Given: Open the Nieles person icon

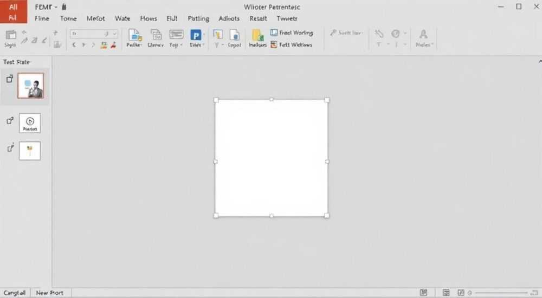Looking at the screenshot, I should point(423,34).
